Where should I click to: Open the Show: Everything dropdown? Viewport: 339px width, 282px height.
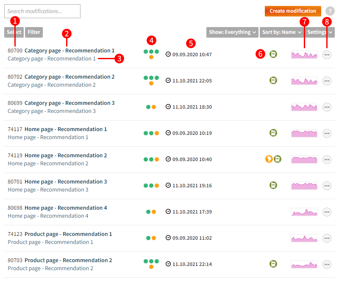pyautogui.click(x=232, y=32)
